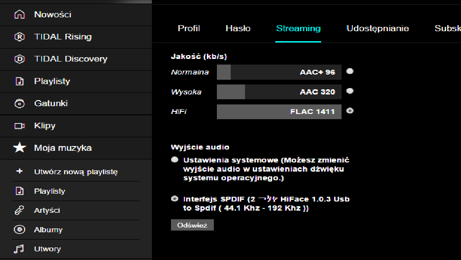Select the Utwory music note icon
Viewport: 461px width, 260px height.
[19, 249]
